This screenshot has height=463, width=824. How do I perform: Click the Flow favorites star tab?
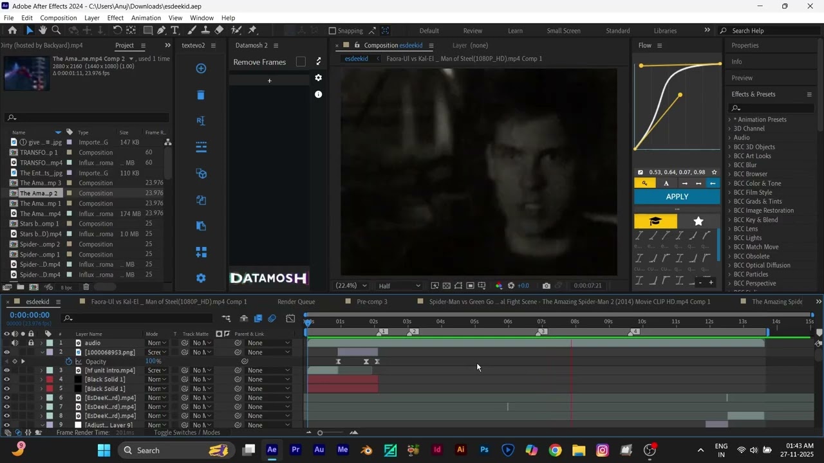tap(698, 221)
